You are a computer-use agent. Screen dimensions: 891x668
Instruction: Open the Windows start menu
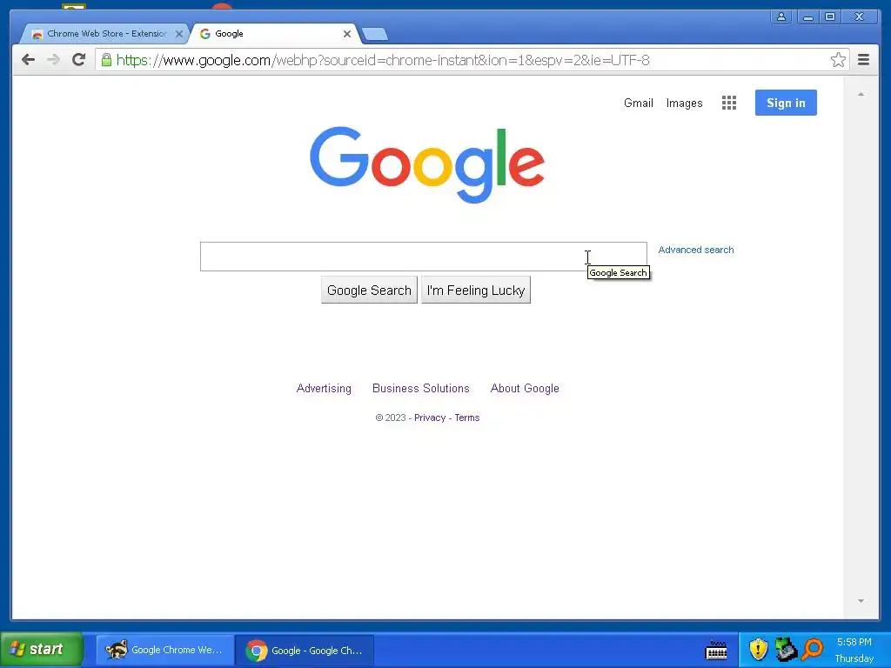(x=42, y=649)
